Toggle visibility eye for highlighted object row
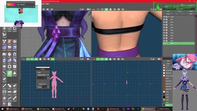Screen dimensions: 197x111 tap(164, 43)
